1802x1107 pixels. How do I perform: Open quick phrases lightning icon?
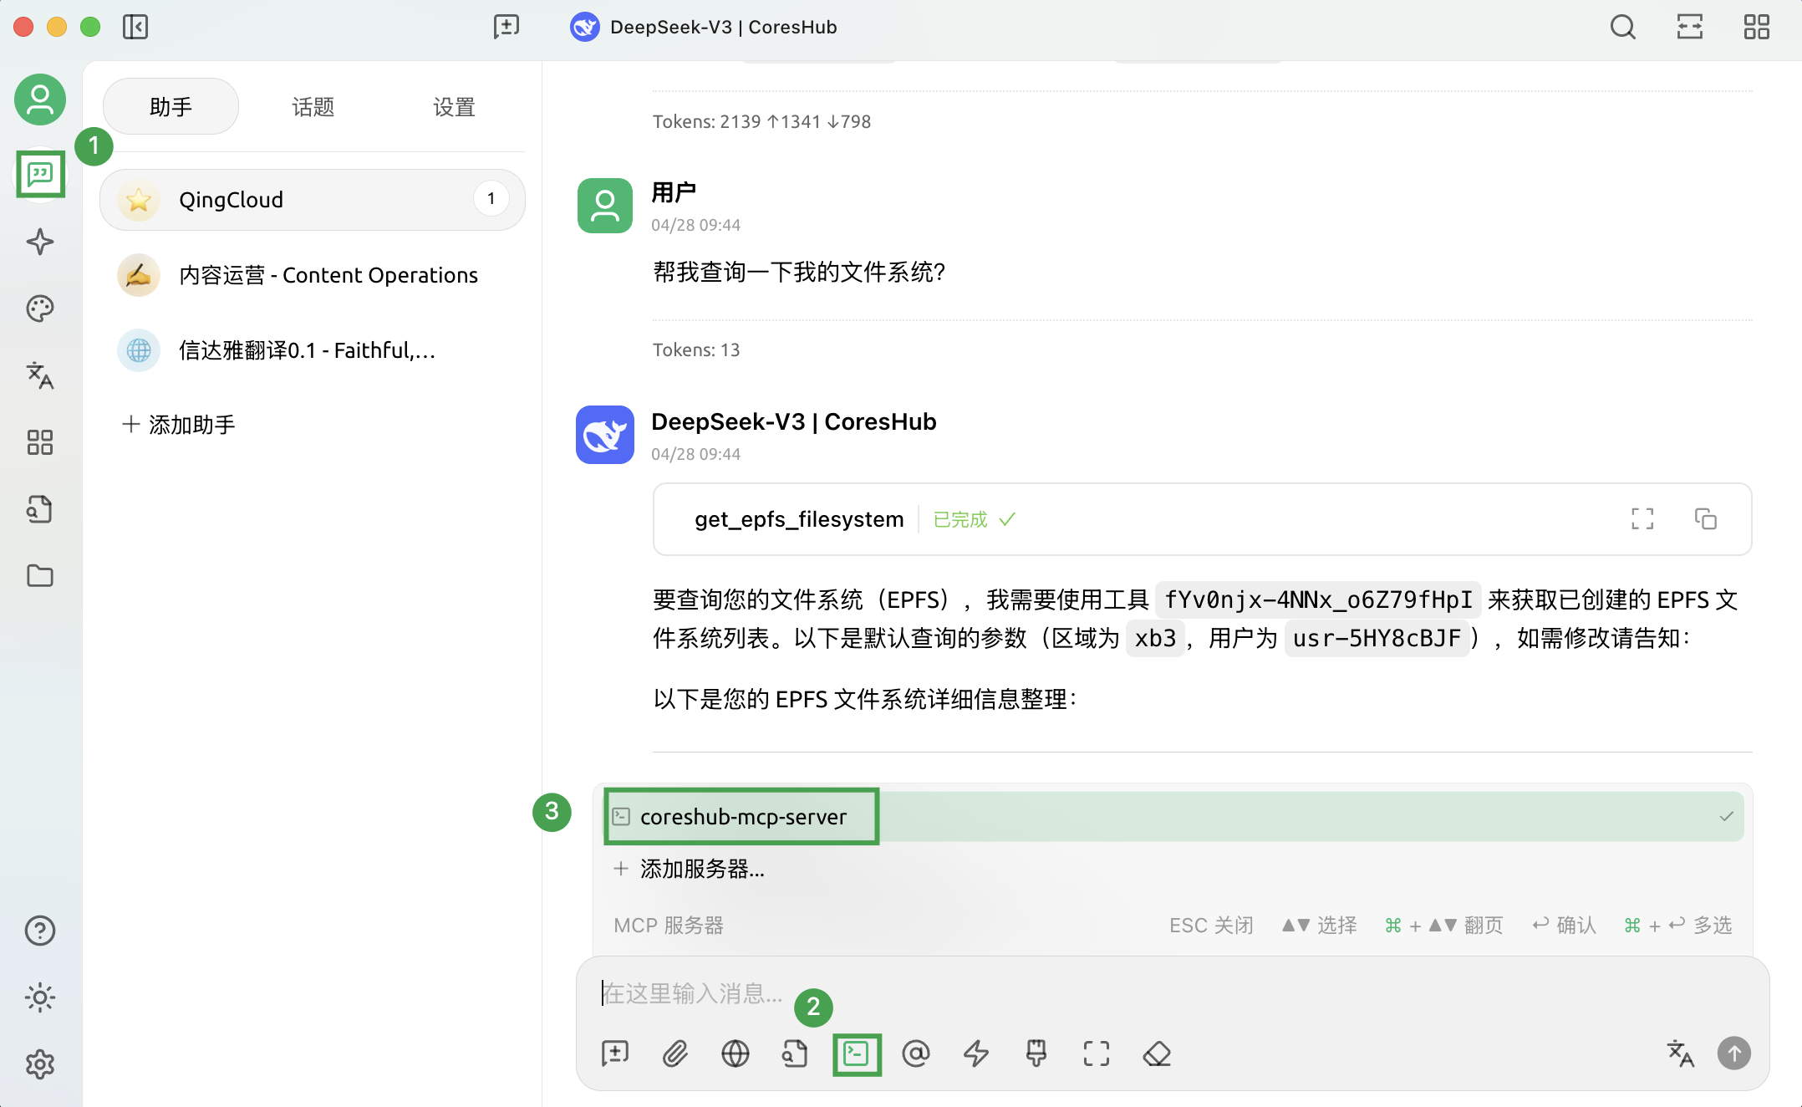tap(976, 1053)
